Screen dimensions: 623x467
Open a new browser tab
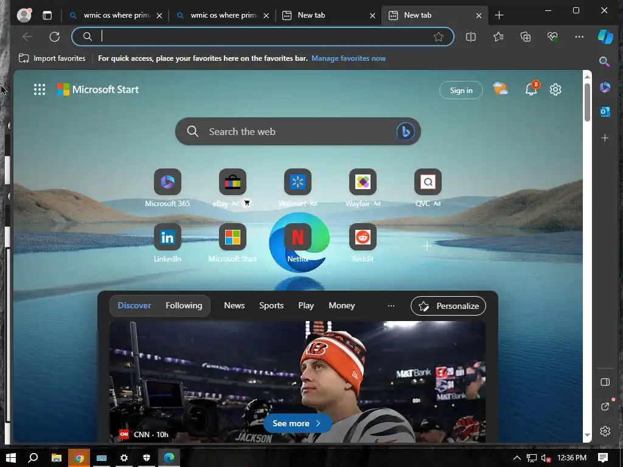coord(499,15)
